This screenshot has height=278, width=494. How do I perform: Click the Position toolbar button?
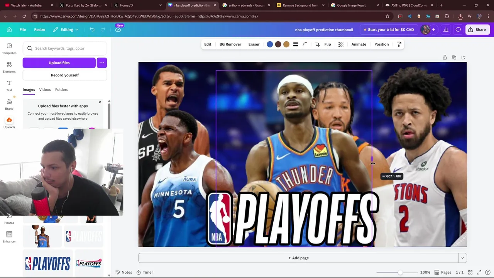(381, 44)
